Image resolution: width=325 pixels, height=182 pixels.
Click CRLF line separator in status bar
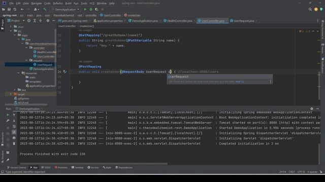291,172
